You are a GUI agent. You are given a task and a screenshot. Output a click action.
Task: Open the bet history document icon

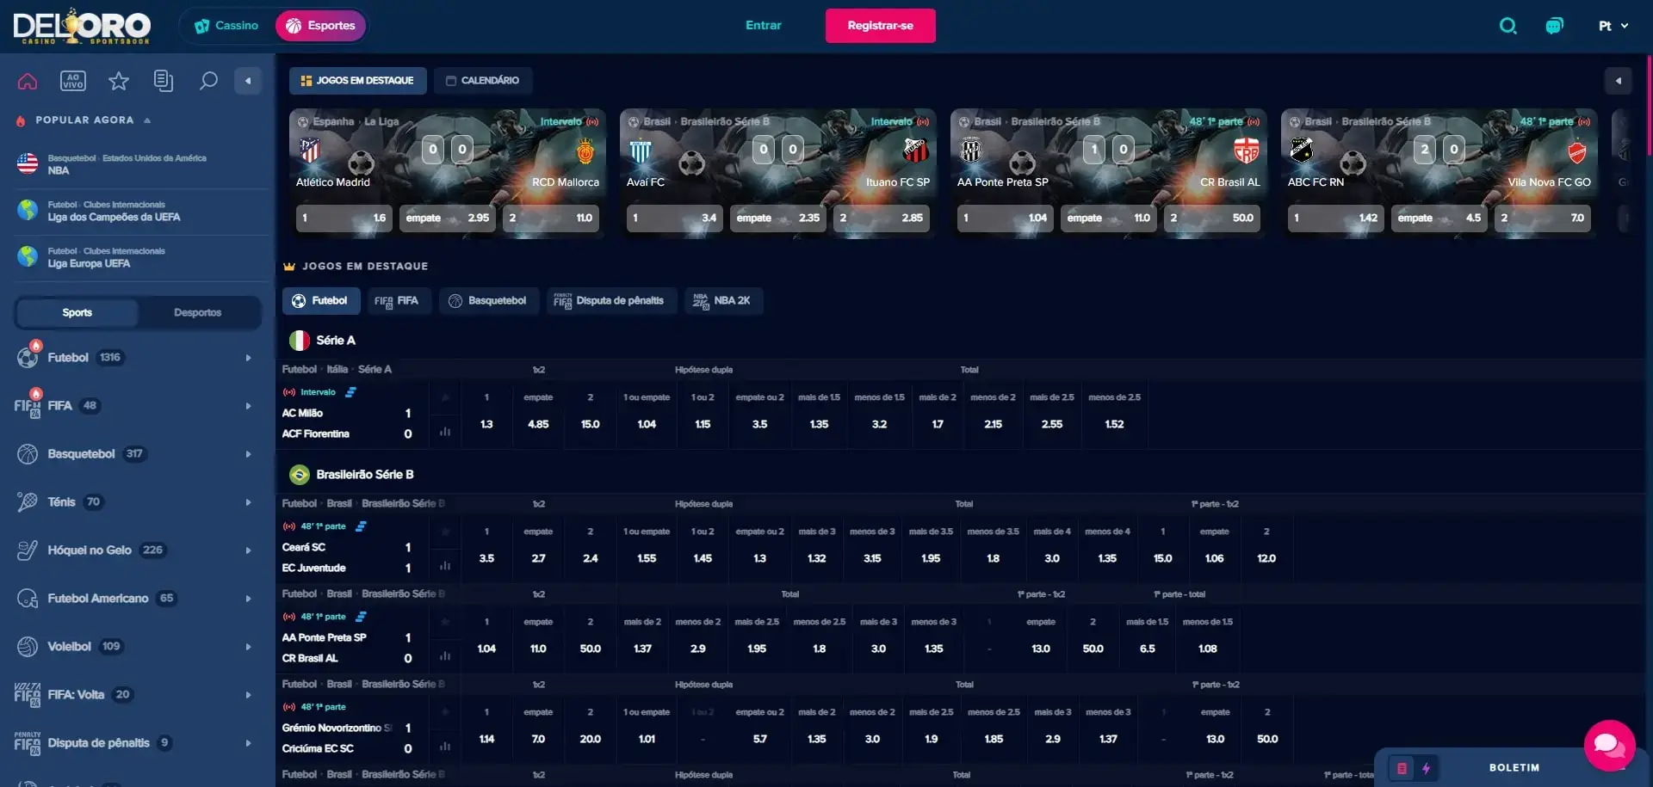point(163,82)
